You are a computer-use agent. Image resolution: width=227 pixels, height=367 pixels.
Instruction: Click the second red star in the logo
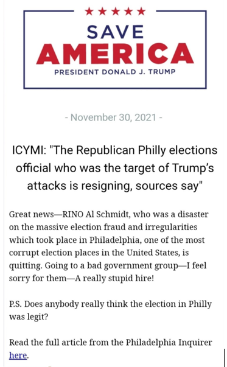[102, 11]
